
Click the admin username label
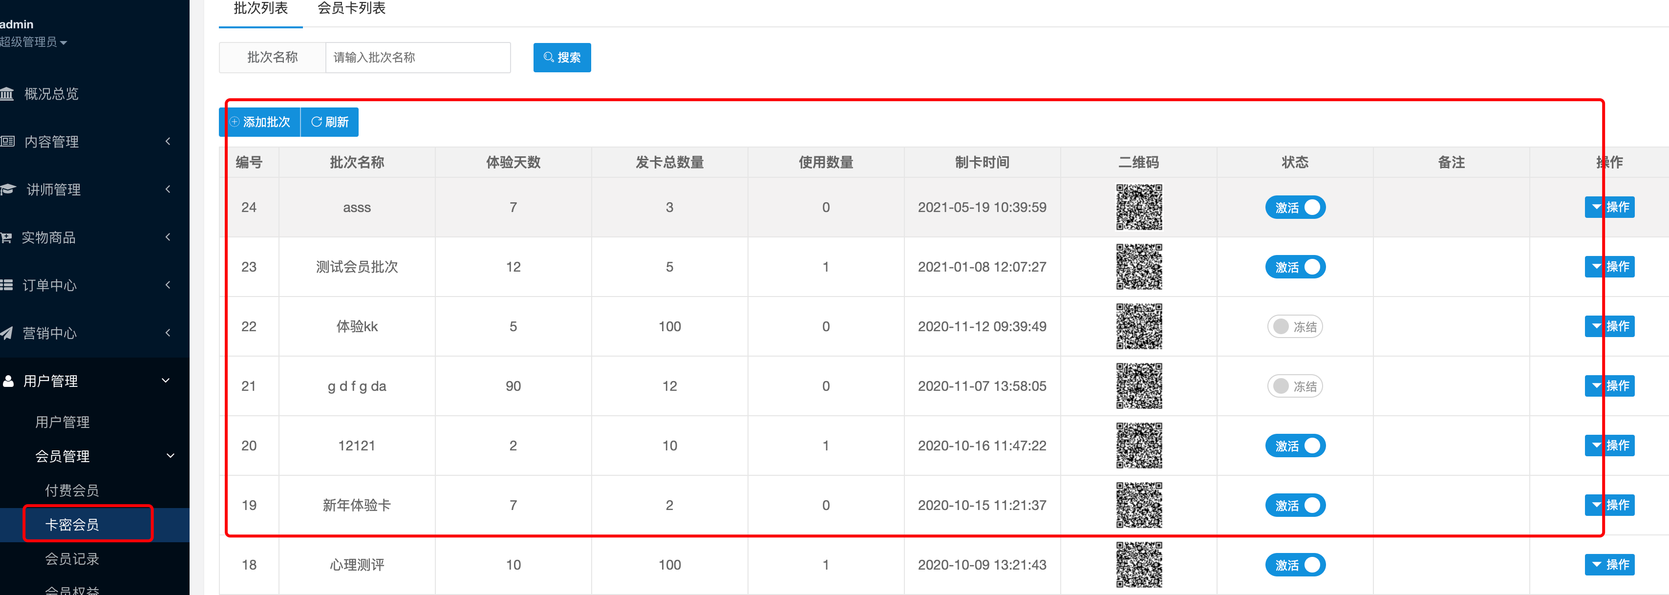tap(16, 24)
